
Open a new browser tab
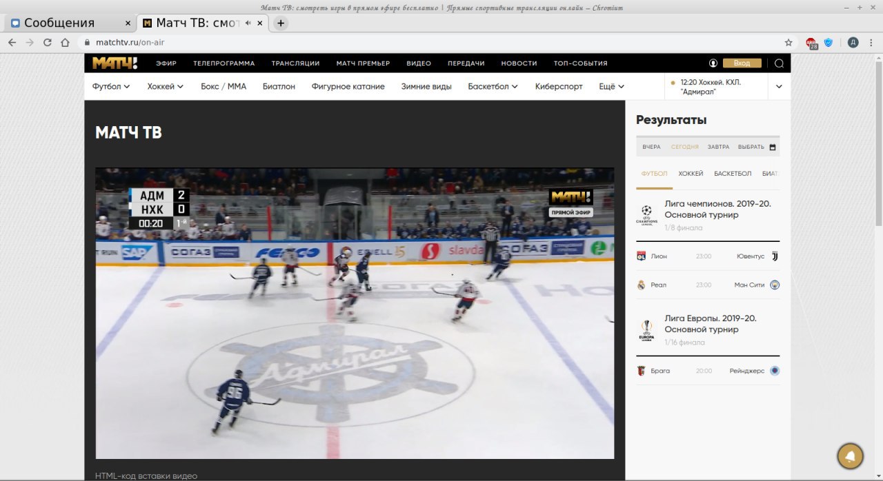280,23
